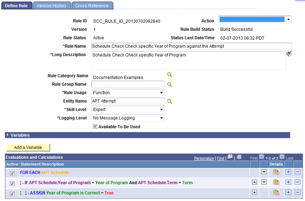Open the Action dropdown
Screen dimensions: 305x201
pyautogui.click(x=288, y=19)
